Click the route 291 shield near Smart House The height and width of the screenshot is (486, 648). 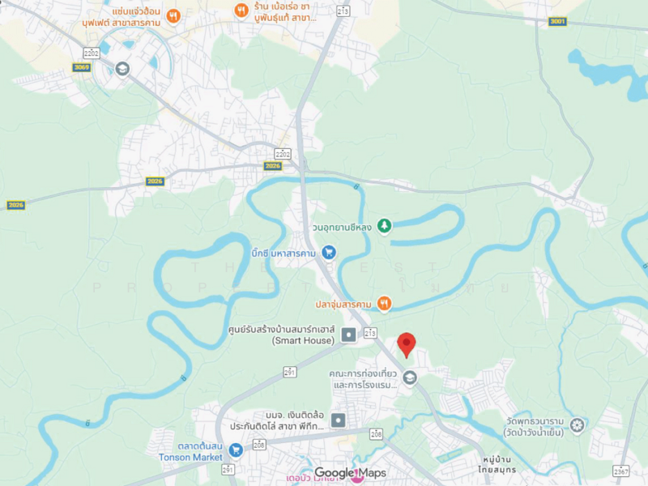pyautogui.click(x=290, y=373)
